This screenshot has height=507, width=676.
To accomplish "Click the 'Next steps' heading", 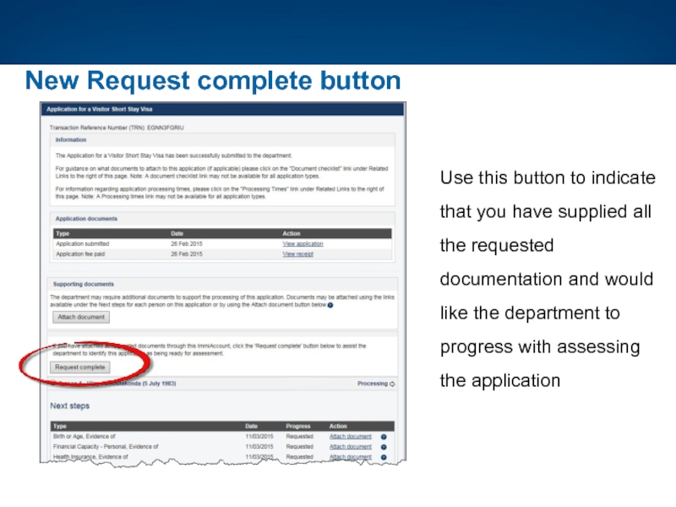I will 70,406.
